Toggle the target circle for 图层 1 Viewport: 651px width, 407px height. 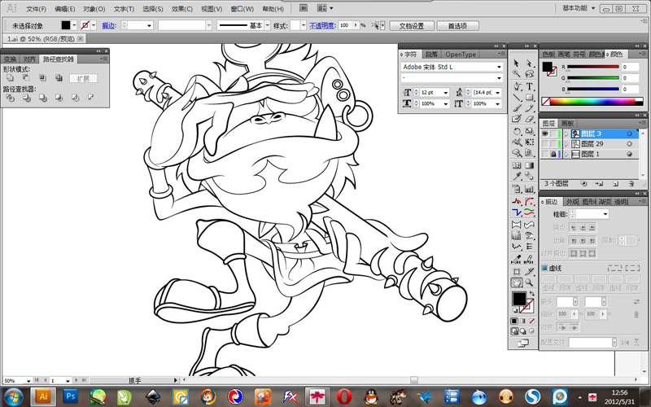pyautogui.click(x=630, y=154)
